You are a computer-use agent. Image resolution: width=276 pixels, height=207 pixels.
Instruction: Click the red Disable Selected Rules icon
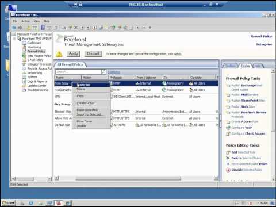pos(228,170)
